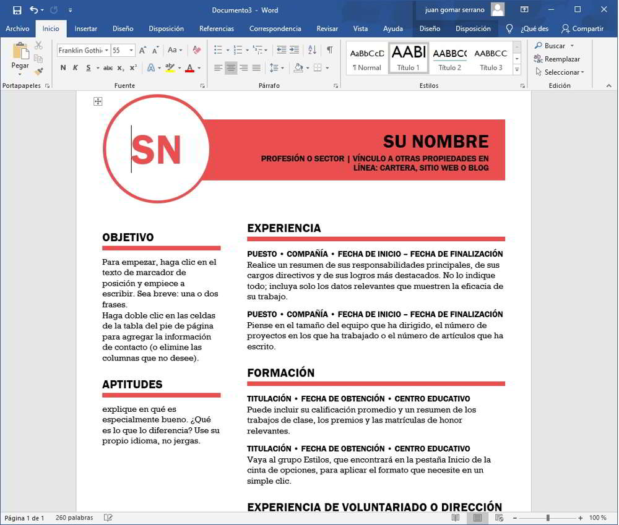Click the Compartir button

(582, 28)
